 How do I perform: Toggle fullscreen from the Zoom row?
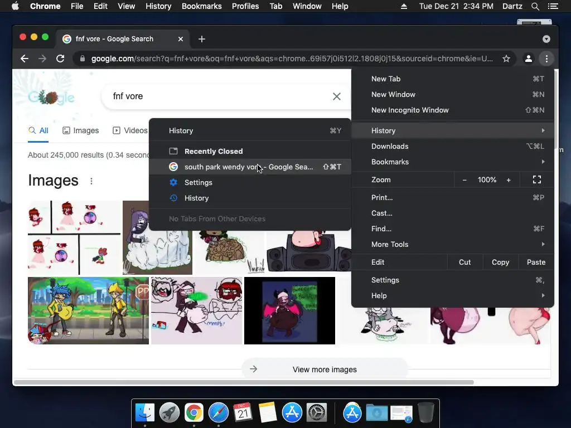537,180
